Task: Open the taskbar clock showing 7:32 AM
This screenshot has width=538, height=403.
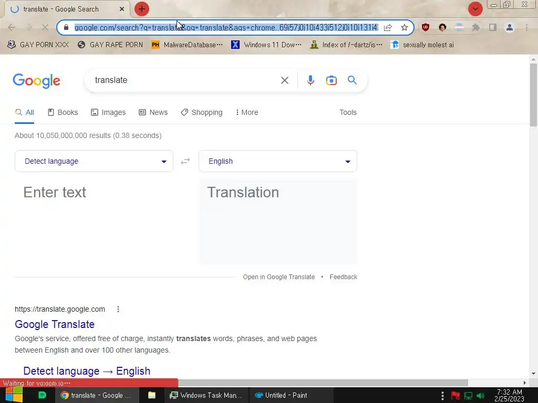Action: pos(510,395)
